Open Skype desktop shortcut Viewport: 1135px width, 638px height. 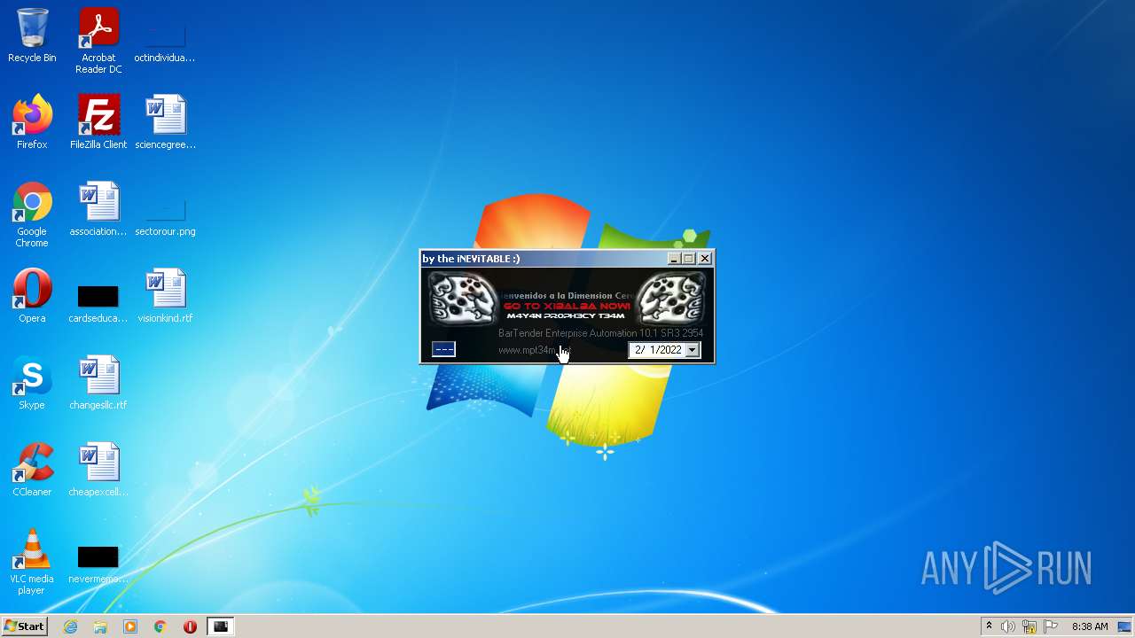tap(32, 383)
